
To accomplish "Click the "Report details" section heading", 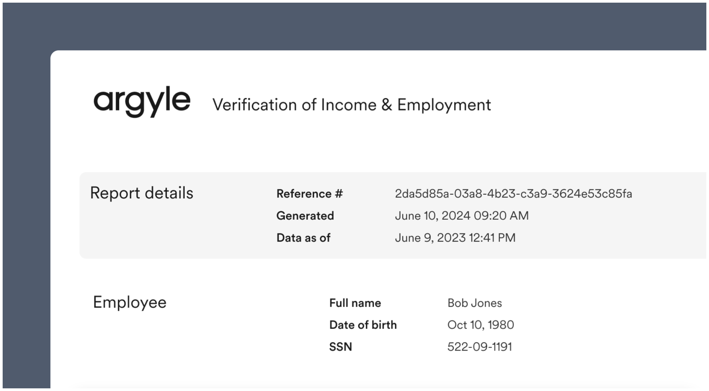I will point(142,193).
